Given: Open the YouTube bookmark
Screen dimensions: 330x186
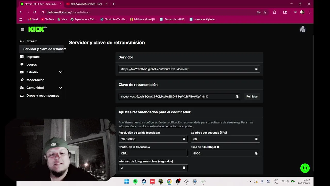Looking at the screenshot, I should tap(48, 19).
